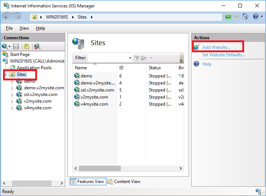Select v4mysite.com row in sites list
Image resolution: width=266 pixels, height=196 pixels.
point(128,104)
